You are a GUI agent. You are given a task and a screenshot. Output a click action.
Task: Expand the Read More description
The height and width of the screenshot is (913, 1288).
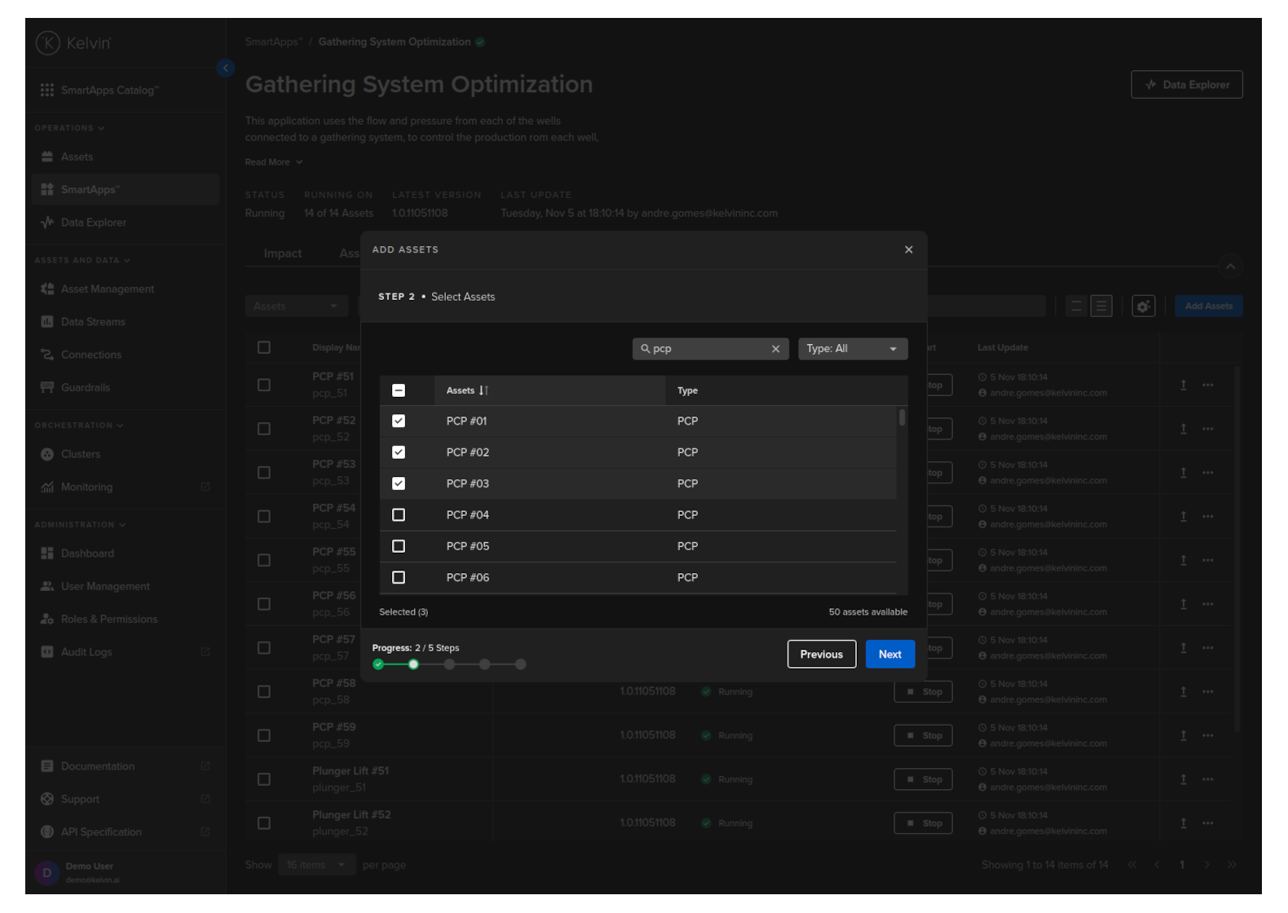273,162
